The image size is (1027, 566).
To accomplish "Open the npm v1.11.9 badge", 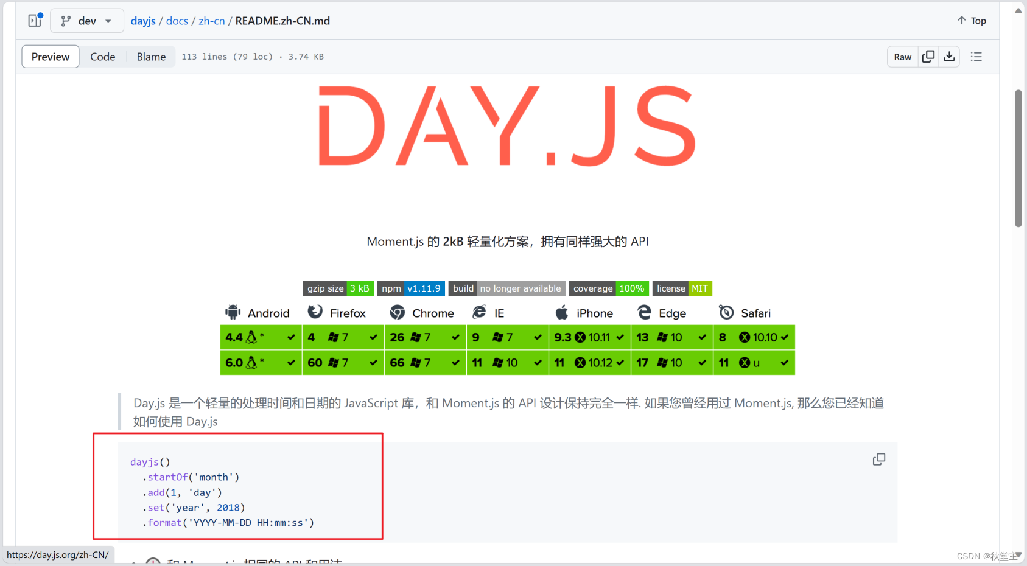I will 411,288.
